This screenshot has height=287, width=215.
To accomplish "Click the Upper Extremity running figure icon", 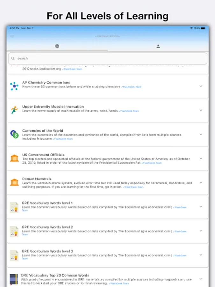I will [x=14, y=110].
